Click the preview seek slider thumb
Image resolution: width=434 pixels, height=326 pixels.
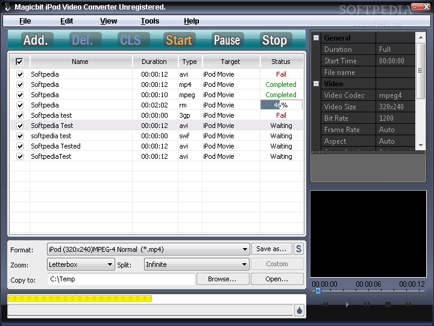point(318,290)
